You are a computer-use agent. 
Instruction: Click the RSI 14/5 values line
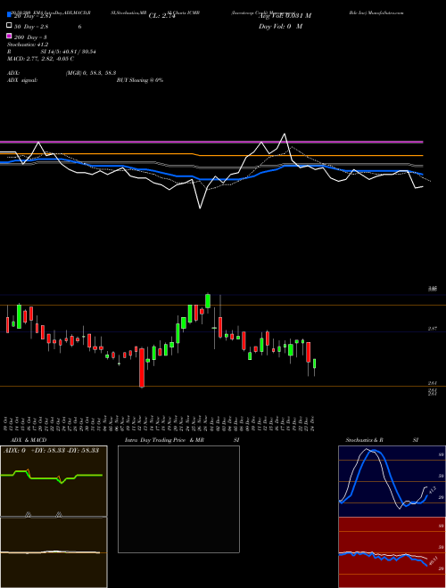(52, 52)
